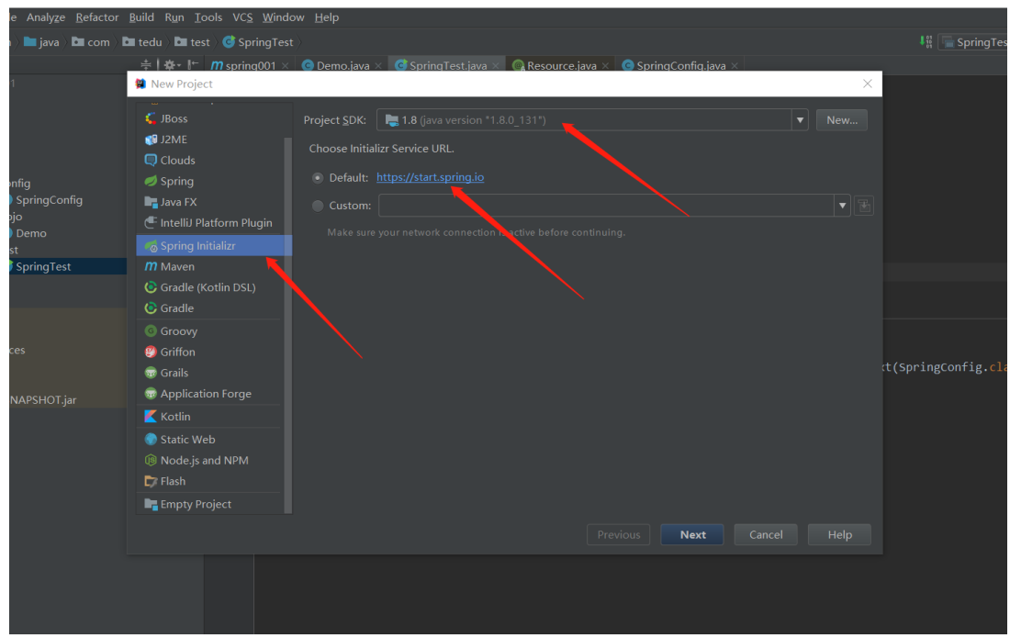Image resolution: width=1010 pixels, height=638 pixels.
Task: Open the Analyze menu
Action: coord(46,17)
